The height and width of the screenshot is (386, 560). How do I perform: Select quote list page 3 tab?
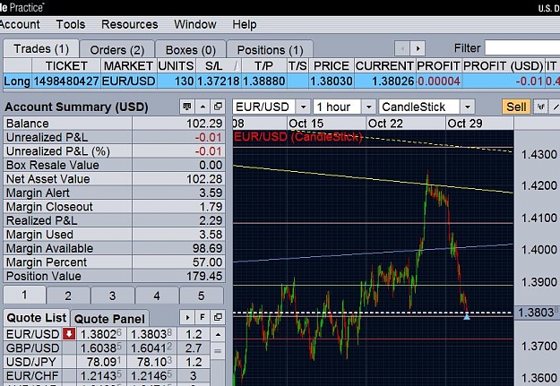(x=112, y=296)
